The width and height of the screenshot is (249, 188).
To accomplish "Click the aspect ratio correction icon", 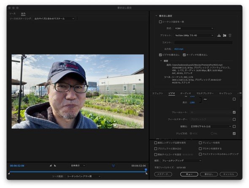I will pos(113,166).
